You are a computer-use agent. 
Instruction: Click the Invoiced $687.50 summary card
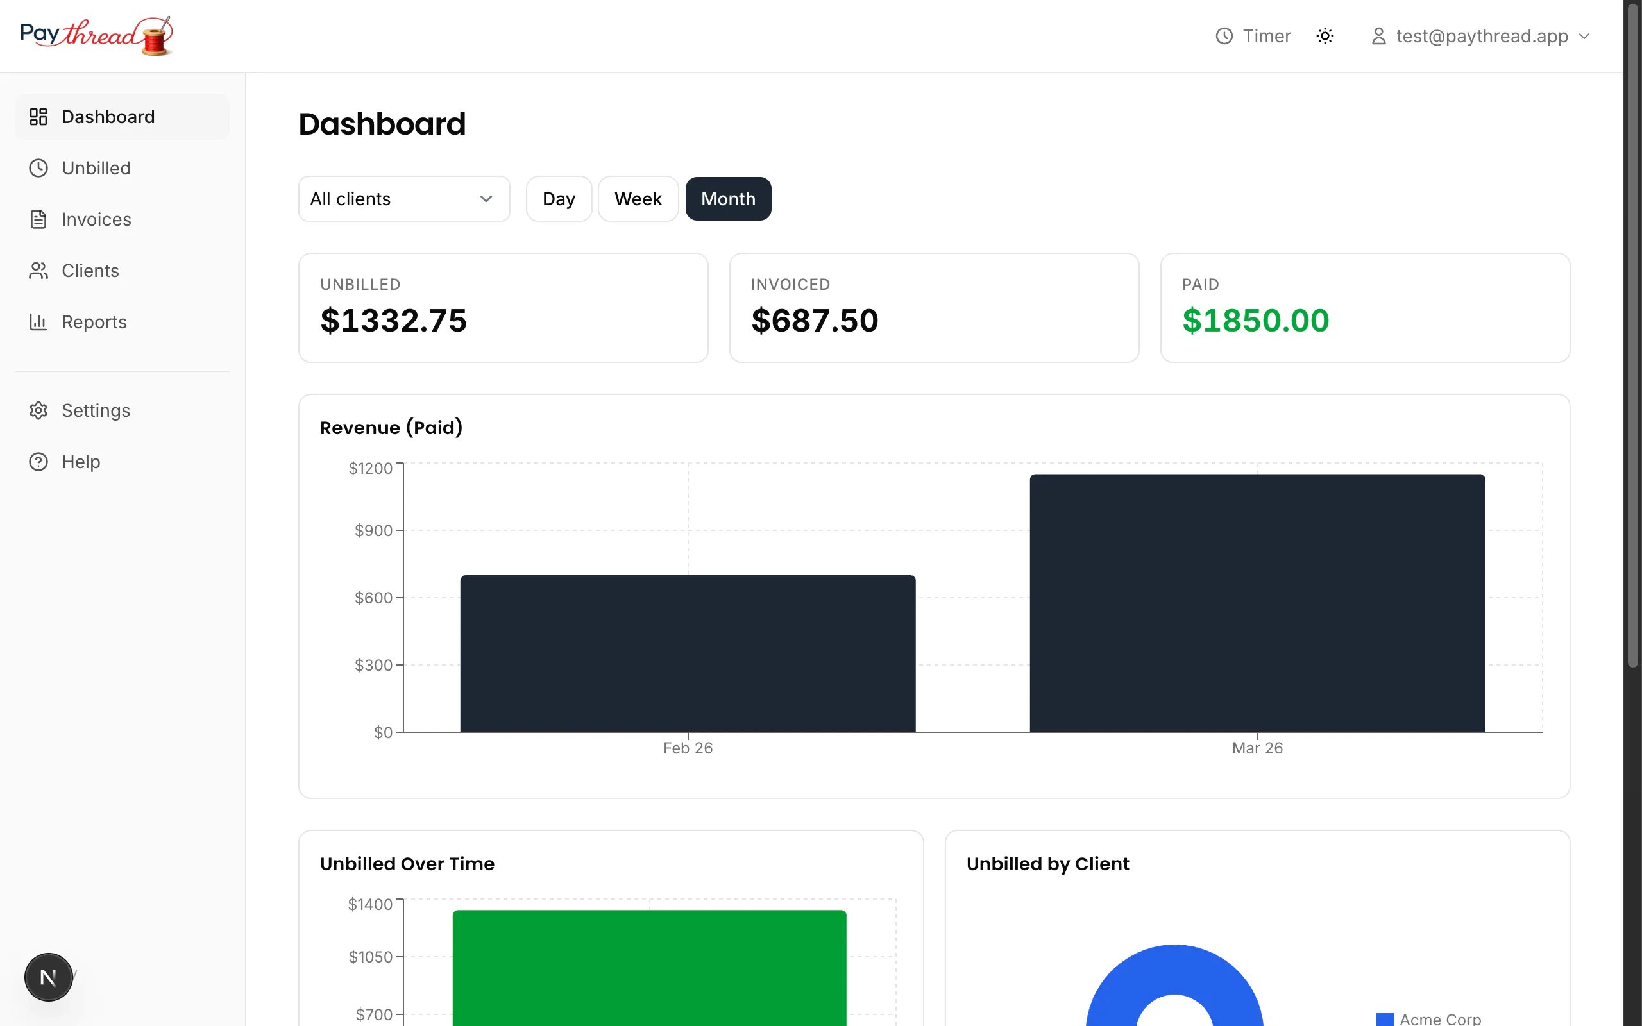click(x=935, y=308)
